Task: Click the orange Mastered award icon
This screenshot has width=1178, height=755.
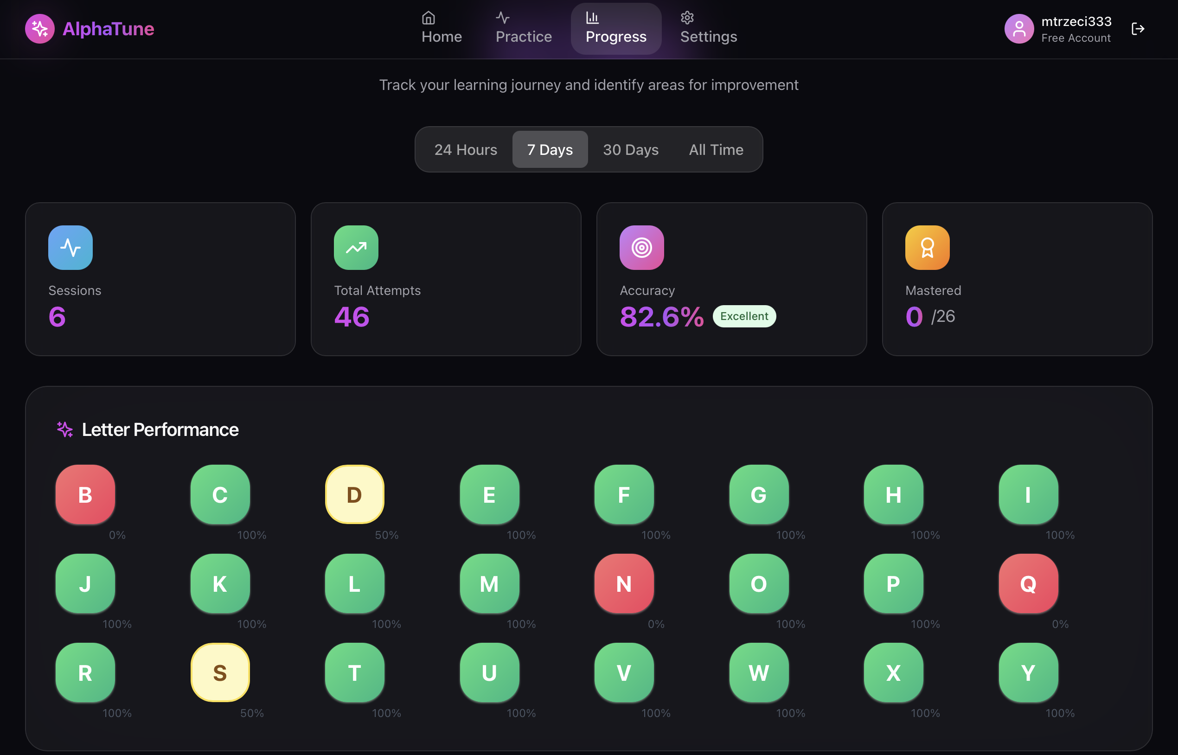Action: click(927, 248)
